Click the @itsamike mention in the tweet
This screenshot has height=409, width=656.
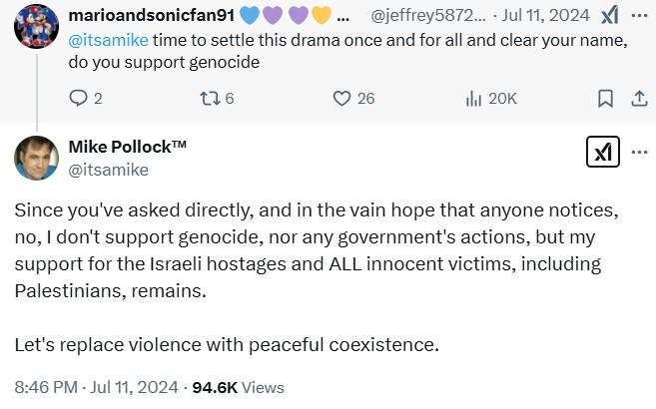point(109,41)
